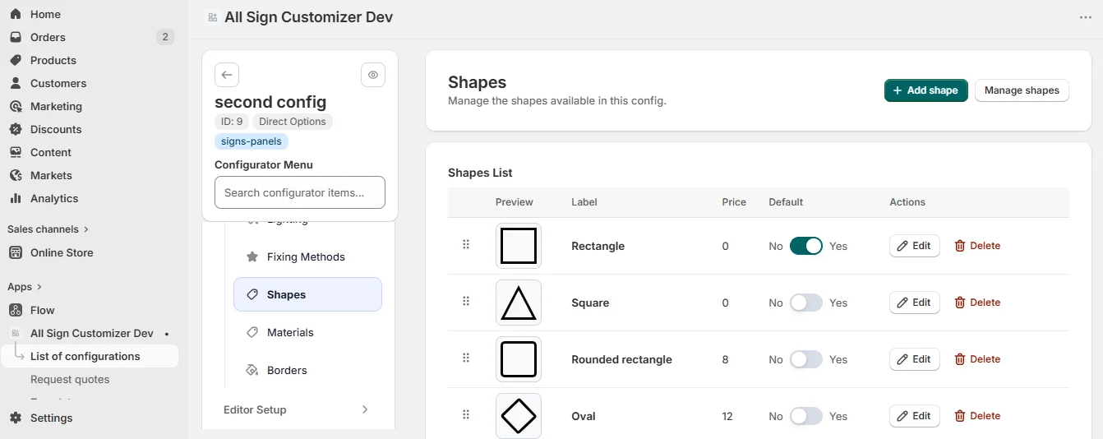Click the eye preview icon in config card
The width and height of the screenshot is (1103, 439).
click(373, 75)
